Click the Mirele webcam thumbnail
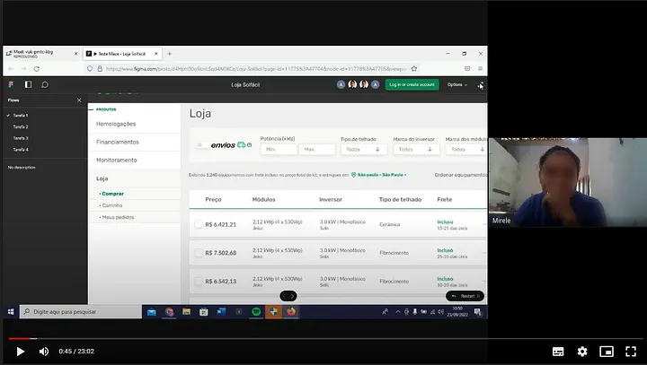Image resolution: width=647 pixels, height=365 pixels. pyautogui.click(x=568, y=183)
